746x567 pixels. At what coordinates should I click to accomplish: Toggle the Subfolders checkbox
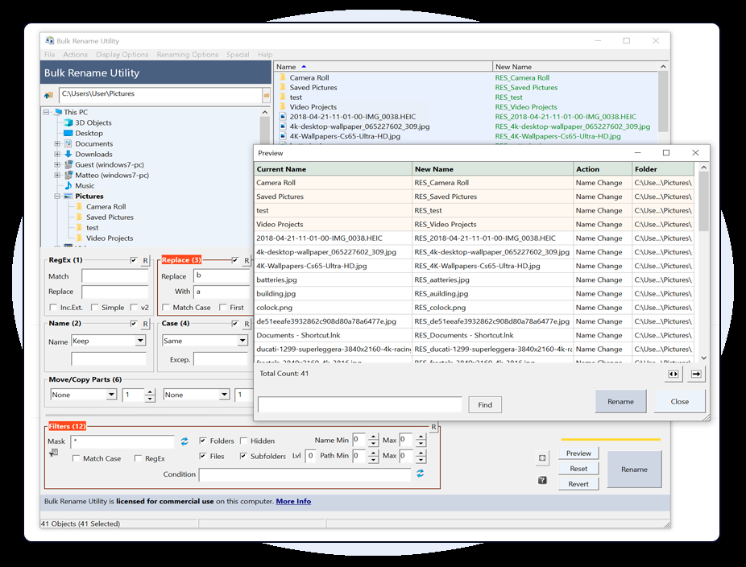pos(243,456)
